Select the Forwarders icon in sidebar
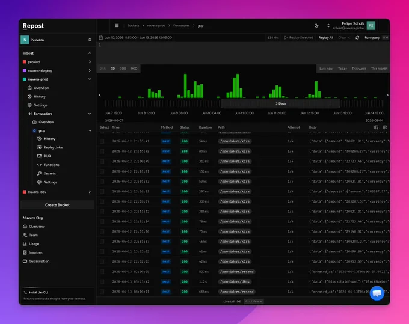Screen dimensions: 409x324 (x=29, y=114)
